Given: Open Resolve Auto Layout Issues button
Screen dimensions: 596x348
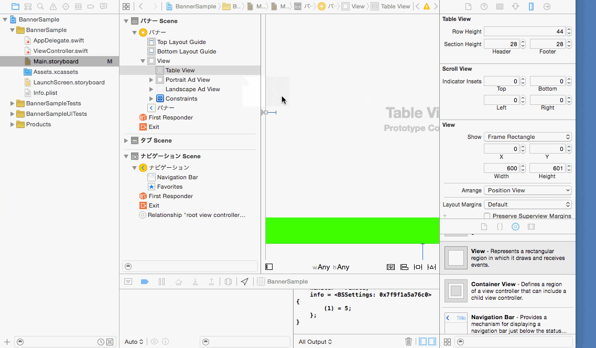Looking at the screenshot, I should (432, 267).
